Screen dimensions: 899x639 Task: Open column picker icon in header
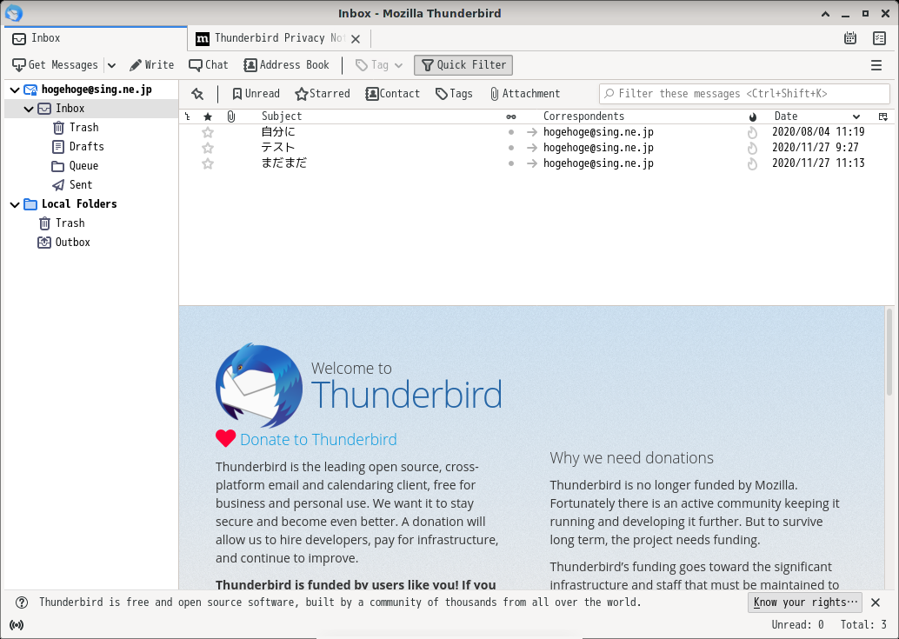coord(883,116)
